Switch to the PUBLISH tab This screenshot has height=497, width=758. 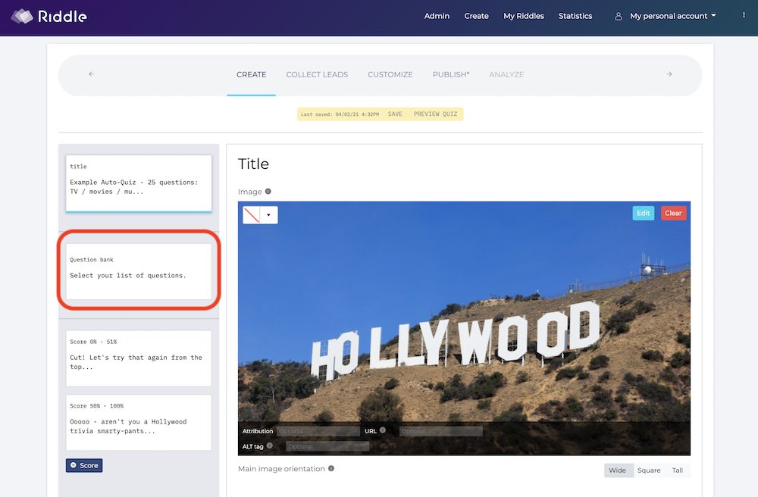coord(450,74)
